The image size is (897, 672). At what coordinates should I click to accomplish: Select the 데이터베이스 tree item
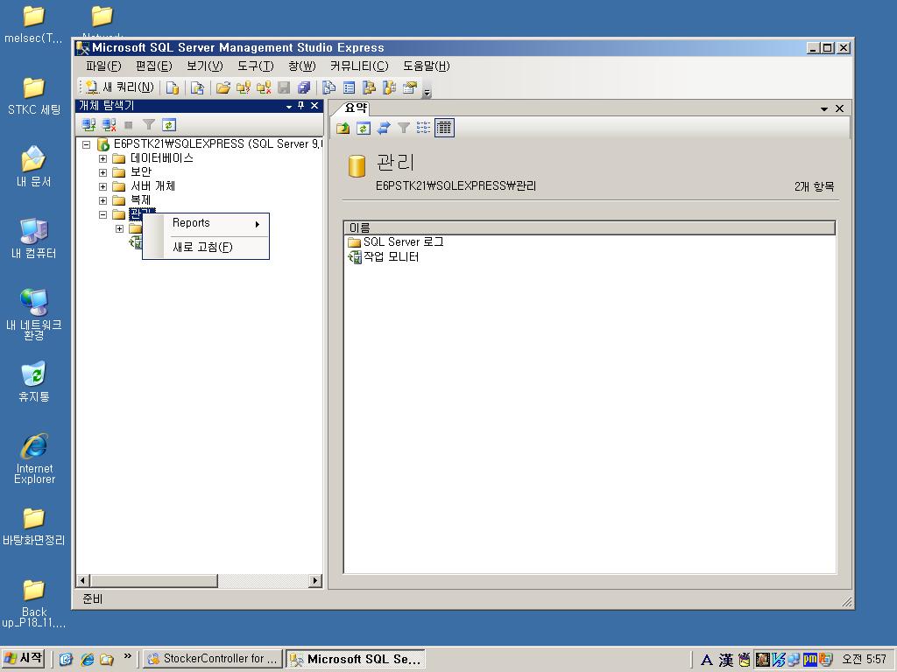click(162, 158)
